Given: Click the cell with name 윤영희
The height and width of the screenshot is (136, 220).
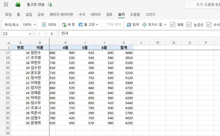Looking at the screenshot, I should coord(40,123).
